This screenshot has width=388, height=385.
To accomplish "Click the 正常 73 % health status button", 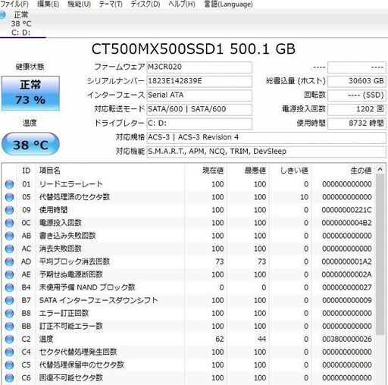I will [30, 93].
